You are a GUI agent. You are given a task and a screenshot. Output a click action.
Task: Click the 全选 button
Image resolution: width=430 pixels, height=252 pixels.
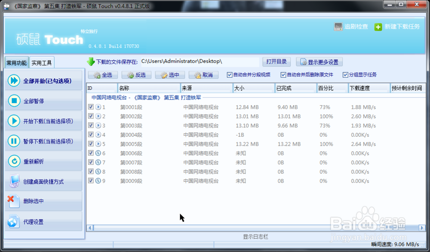[103, 75]
